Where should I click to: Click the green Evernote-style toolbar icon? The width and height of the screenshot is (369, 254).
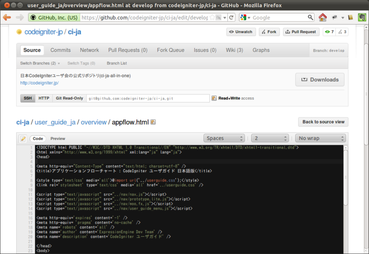(x=362, y=18)
